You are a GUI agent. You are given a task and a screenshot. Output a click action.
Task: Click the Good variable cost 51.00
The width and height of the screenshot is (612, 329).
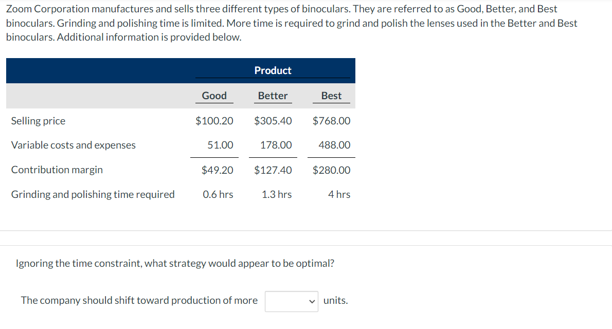(220, 145)
